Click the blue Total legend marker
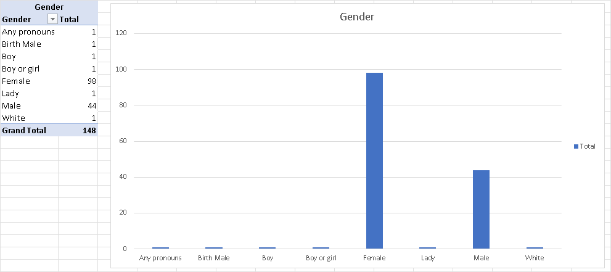This screenshot has height=272, width=611. pos(576,146)
